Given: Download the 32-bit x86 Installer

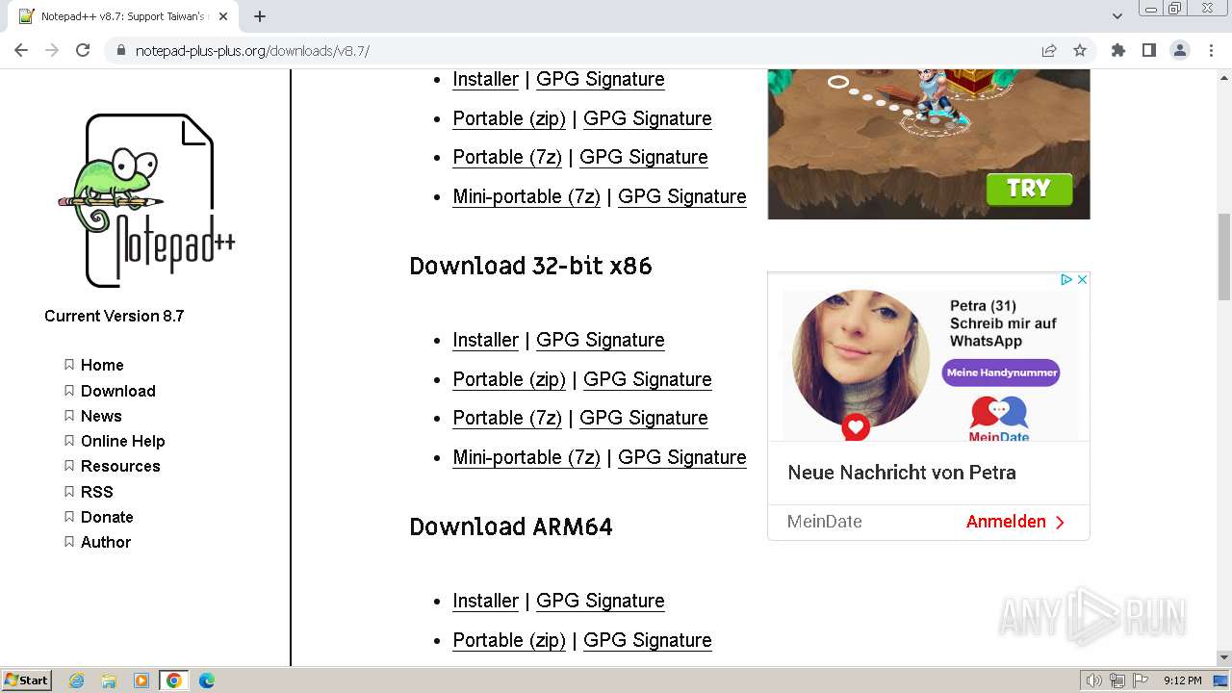Looking at the screenshot, I should (x=485, y=340).
